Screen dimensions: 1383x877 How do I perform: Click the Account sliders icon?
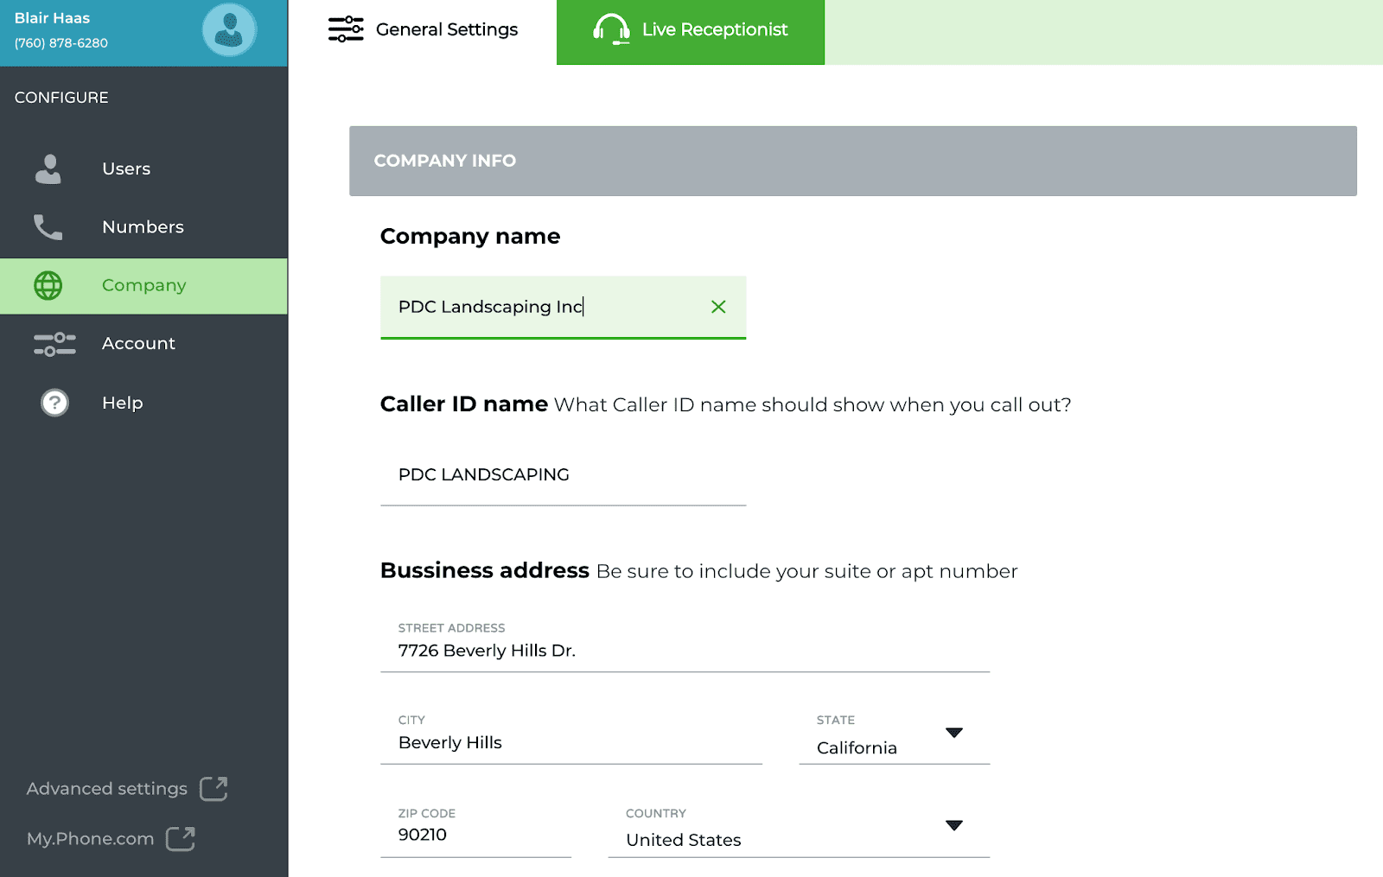coord(54,343)
